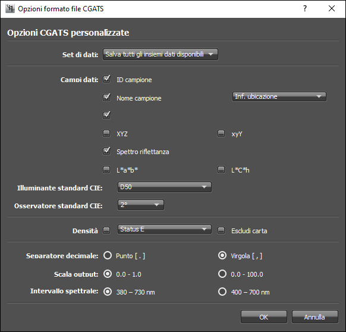This screenshot has width=346, height=332.
Task: Open the Status E density dropdown
Action: (x=165, y=229)
